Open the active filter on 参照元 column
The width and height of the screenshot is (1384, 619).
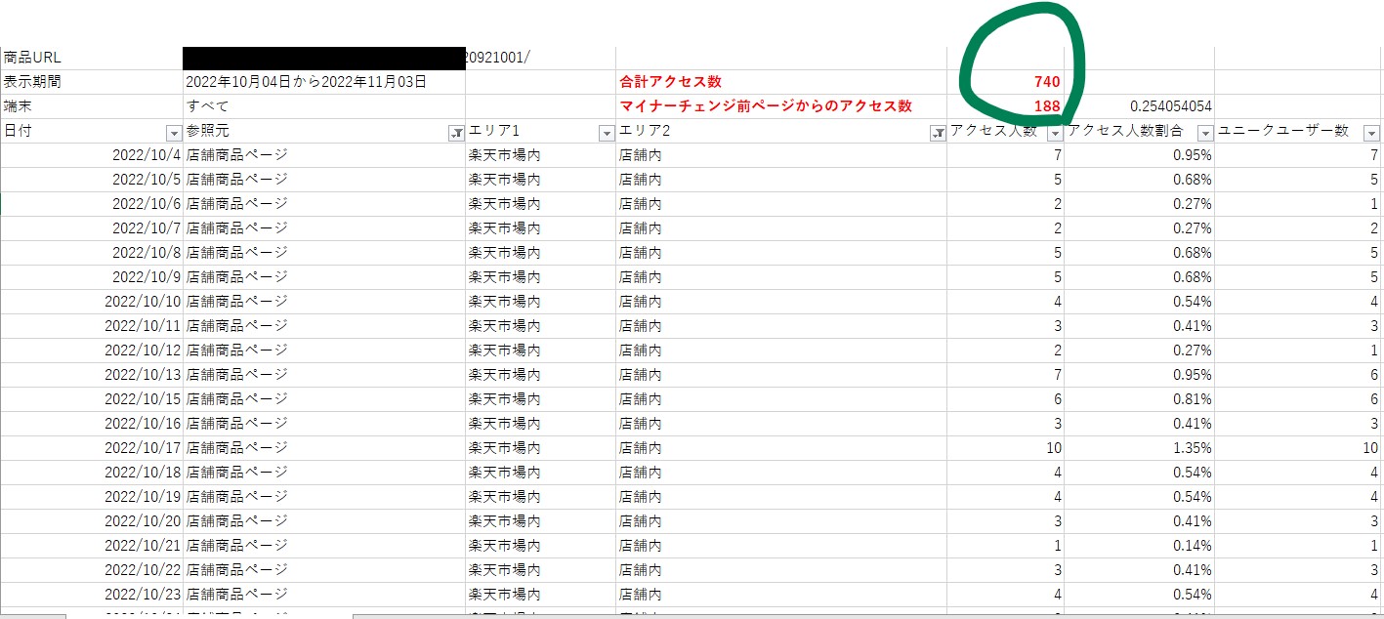455,133
